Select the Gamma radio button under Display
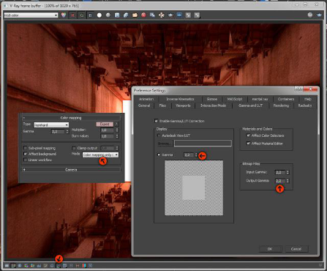The width and height of the screenshot is (327, 271). point(159,155)
